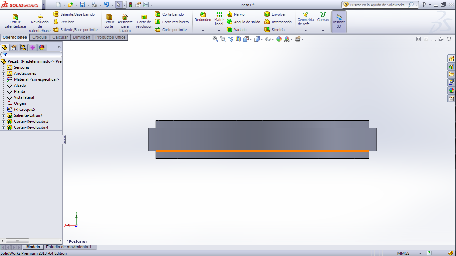Select the Extruir corte tool
Screen dimensions: 456x256
pos(109,21)
